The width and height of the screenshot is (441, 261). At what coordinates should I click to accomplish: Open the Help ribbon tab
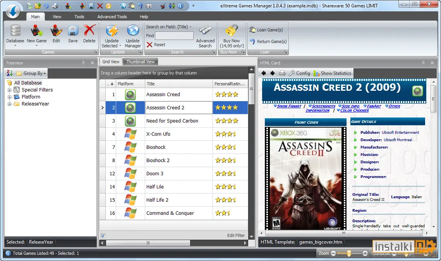(x=144, y=17)
